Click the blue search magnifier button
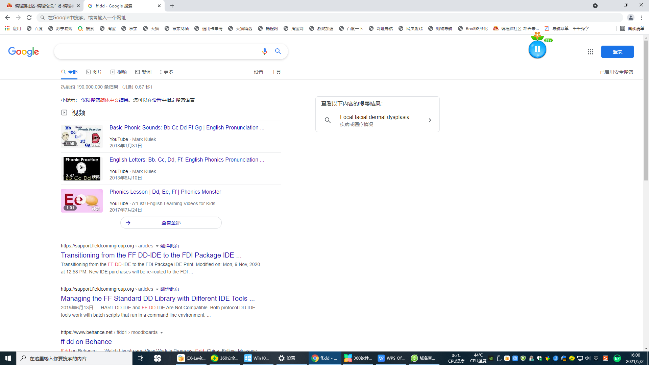Screen dimensions: 649x365 coord(278,51)
